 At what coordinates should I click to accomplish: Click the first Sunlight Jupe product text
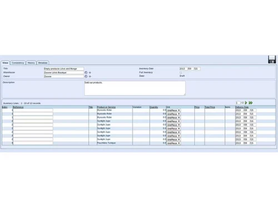(103, 121)
